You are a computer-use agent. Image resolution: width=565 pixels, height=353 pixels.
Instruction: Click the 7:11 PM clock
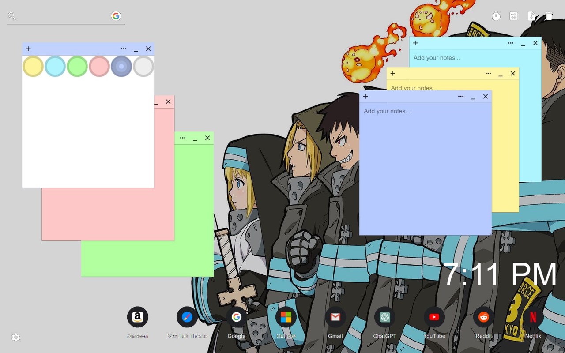[x=501, y=274]
